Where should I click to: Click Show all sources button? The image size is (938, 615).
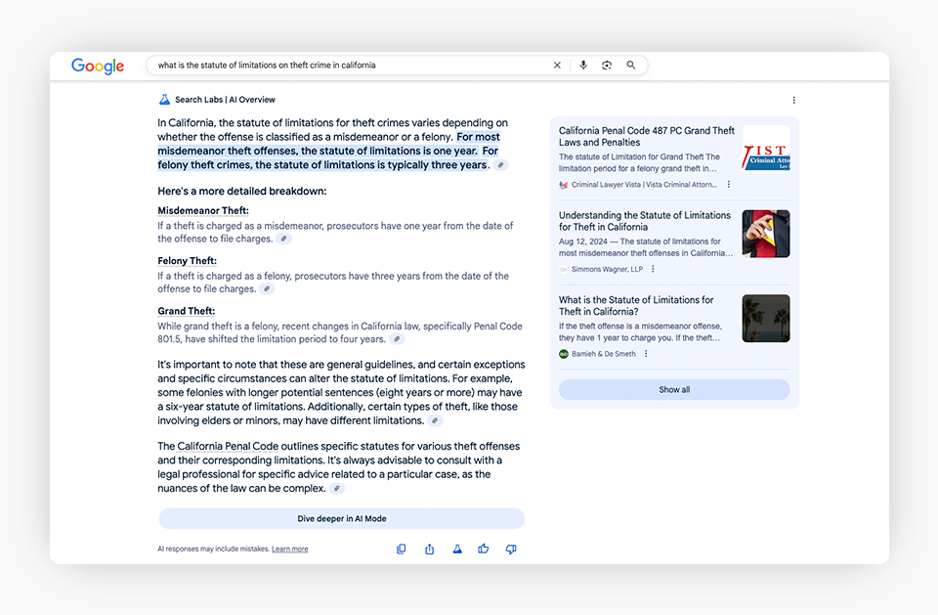click(x=674, y=390)
